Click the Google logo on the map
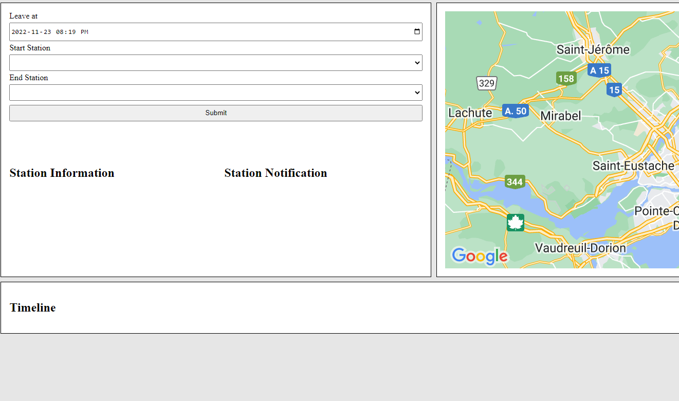 pyautogui.click(x=480, y=257)
